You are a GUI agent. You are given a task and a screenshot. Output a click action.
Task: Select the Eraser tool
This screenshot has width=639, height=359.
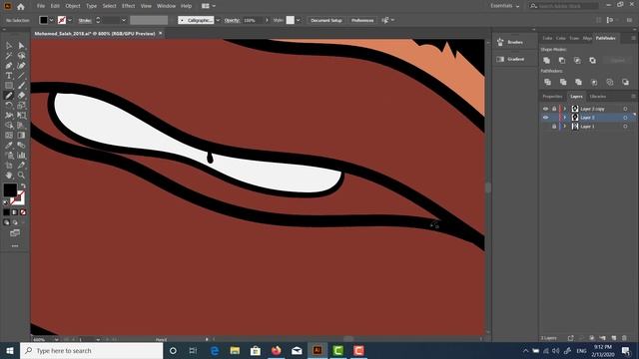[22, 96]
